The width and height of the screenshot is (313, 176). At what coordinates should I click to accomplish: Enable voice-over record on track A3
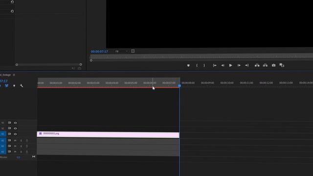click(27, 152)
